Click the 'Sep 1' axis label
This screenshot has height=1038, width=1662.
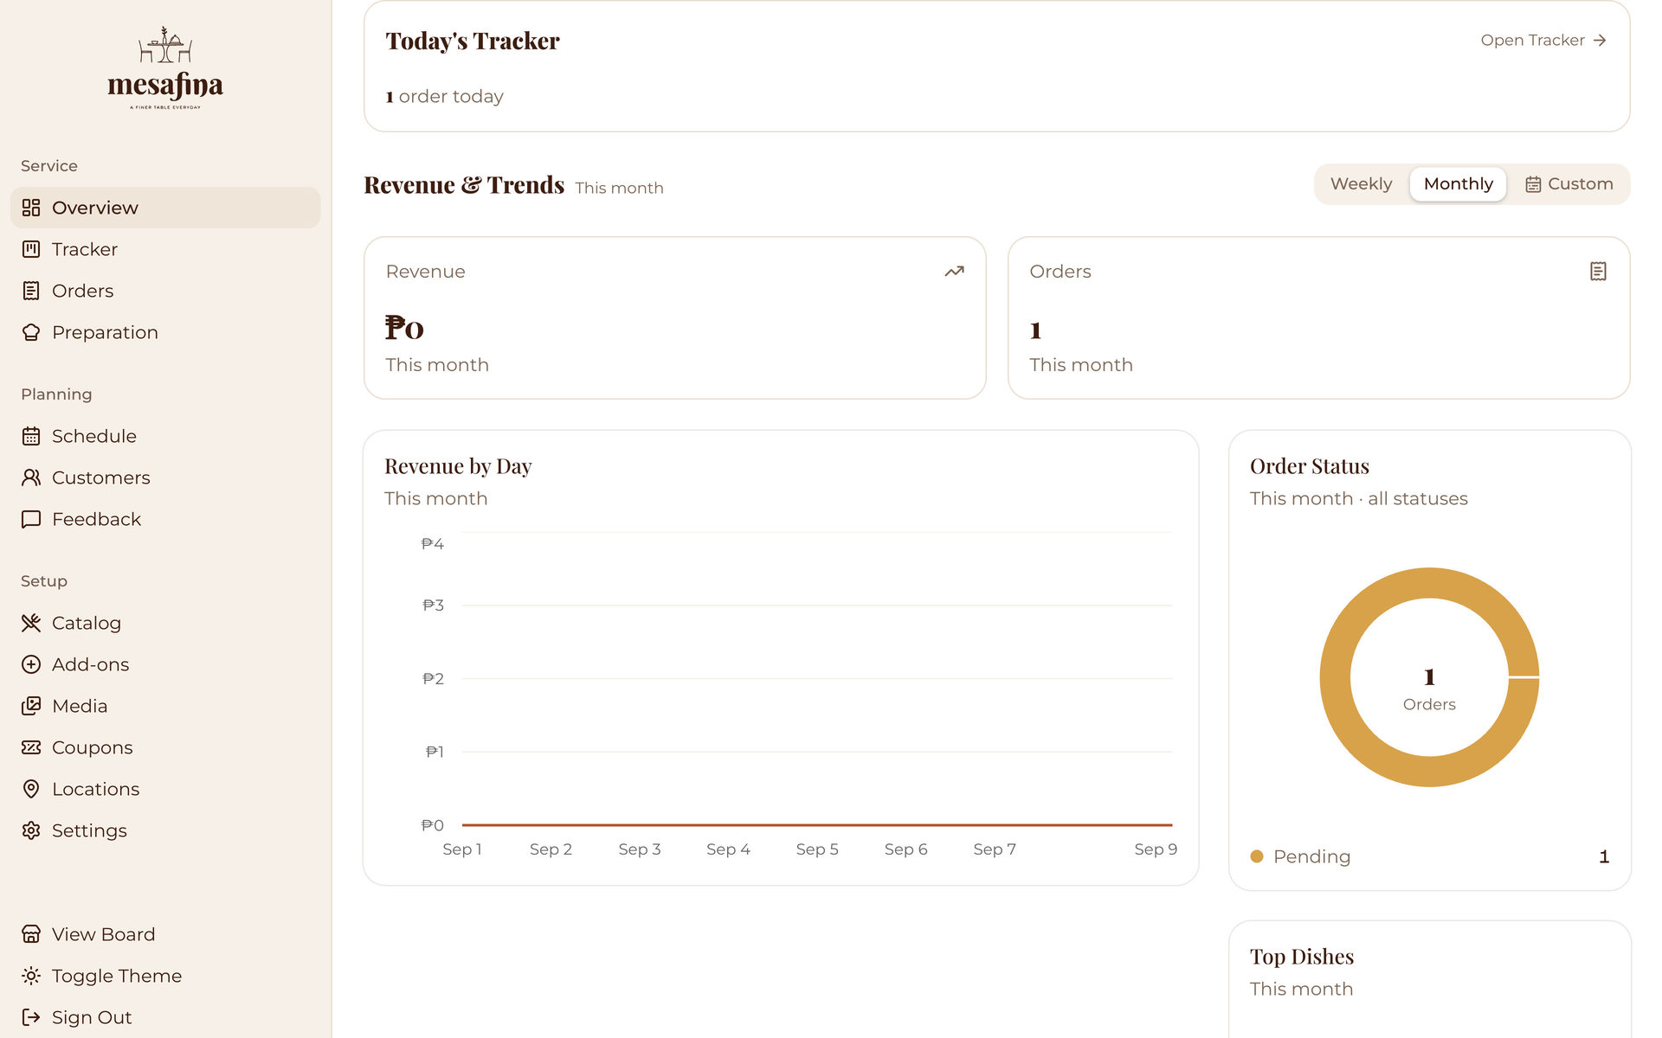(462, 849)
